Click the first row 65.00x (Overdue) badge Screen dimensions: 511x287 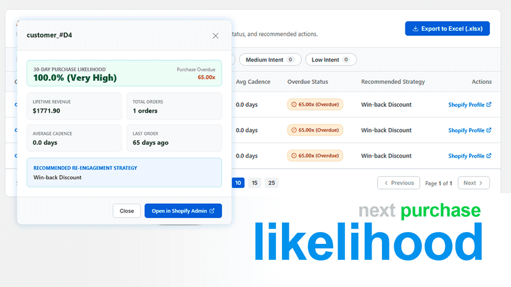[315, 105]
